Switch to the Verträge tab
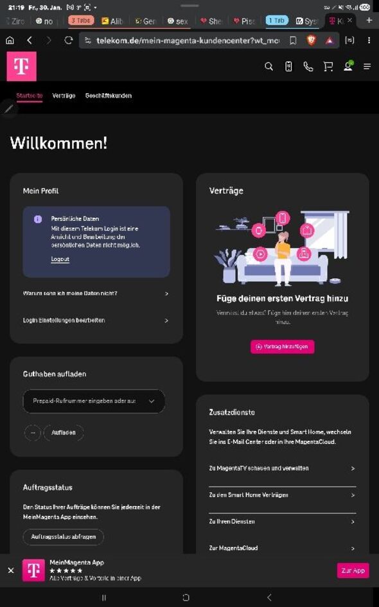379x607 pixels. coord(64,96)
